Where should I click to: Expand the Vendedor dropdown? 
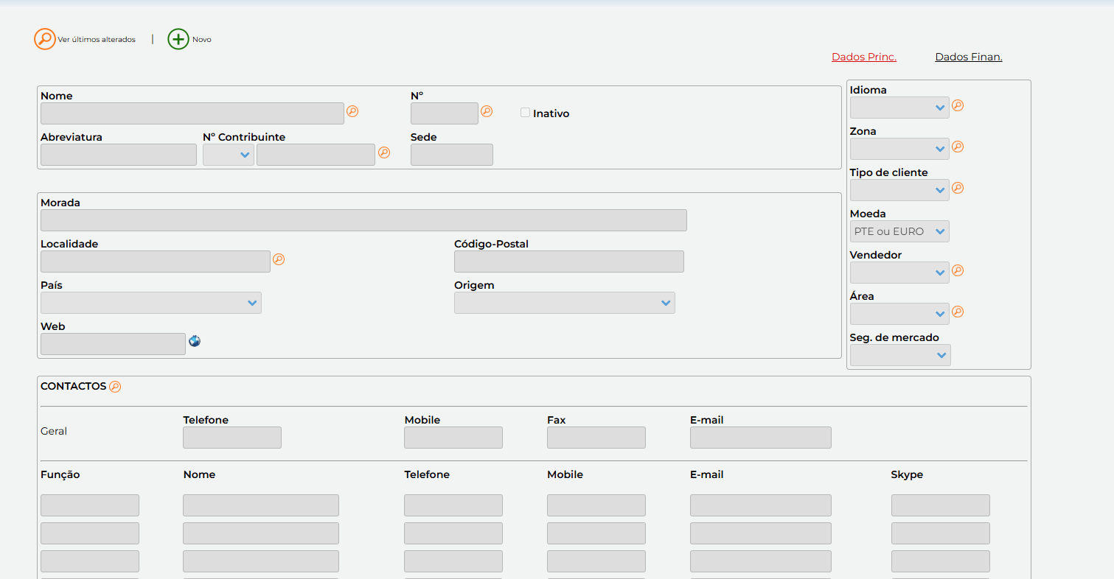coord(899,273)
